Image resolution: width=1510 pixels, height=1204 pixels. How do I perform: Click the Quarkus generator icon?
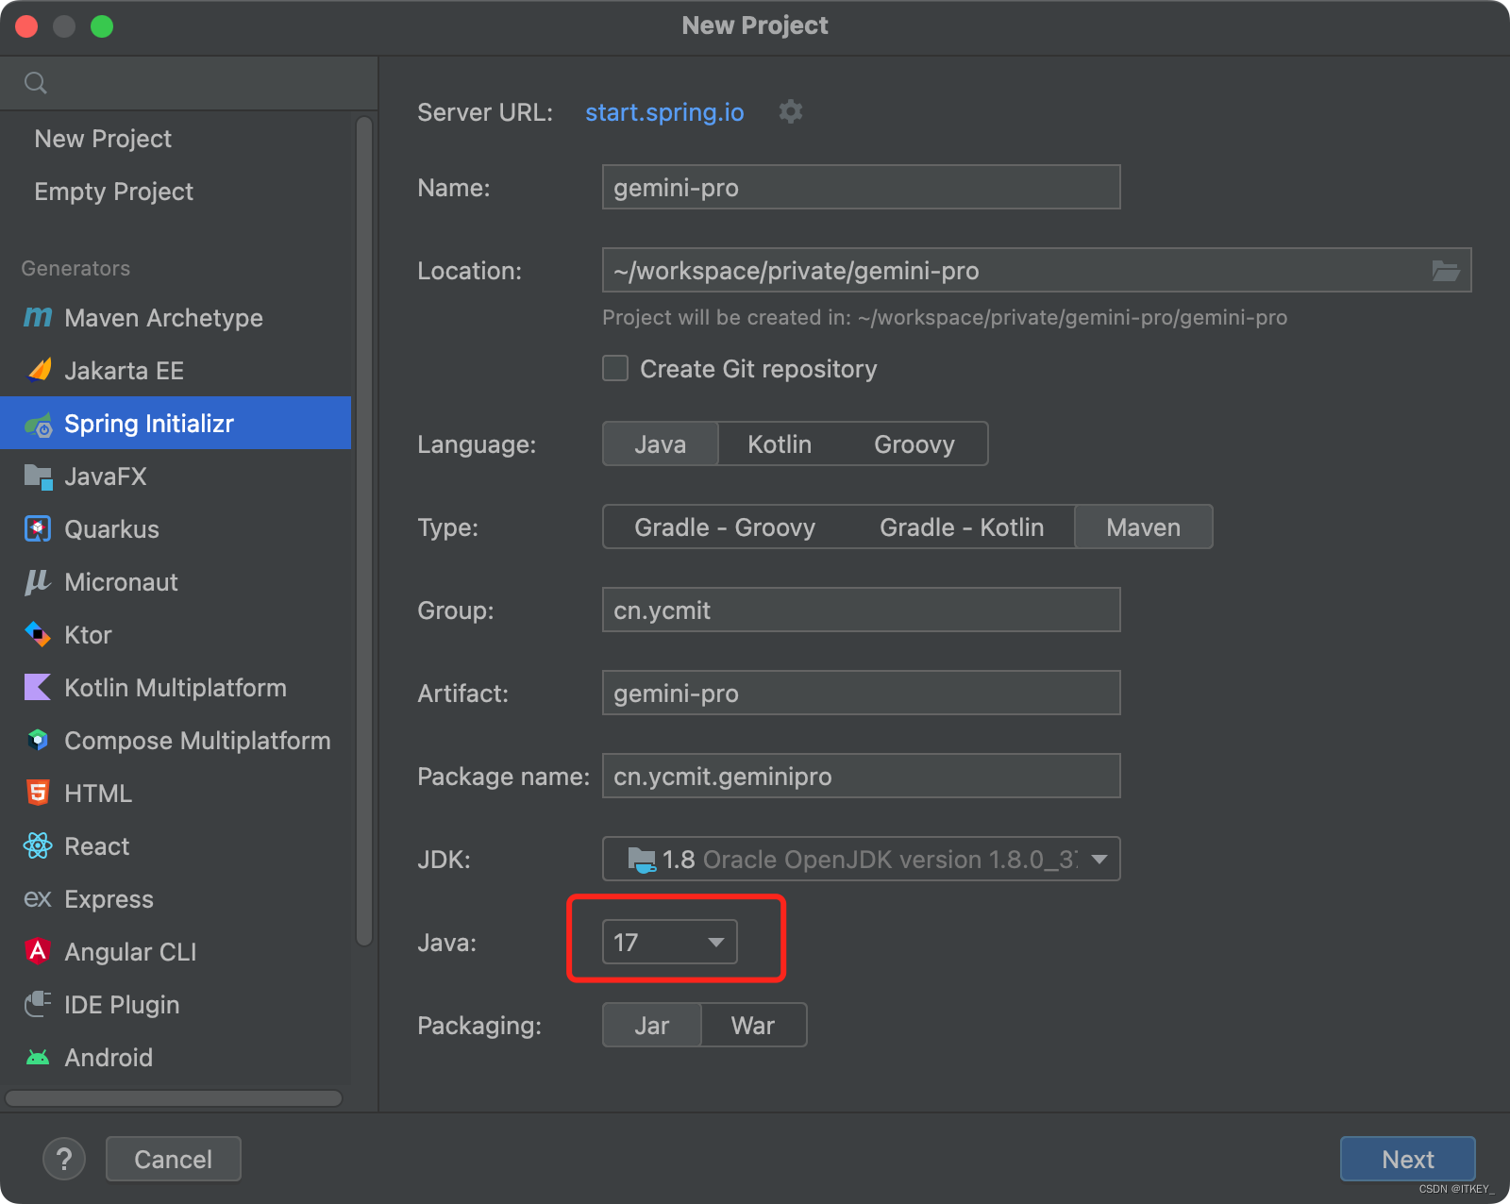[38, 528]
